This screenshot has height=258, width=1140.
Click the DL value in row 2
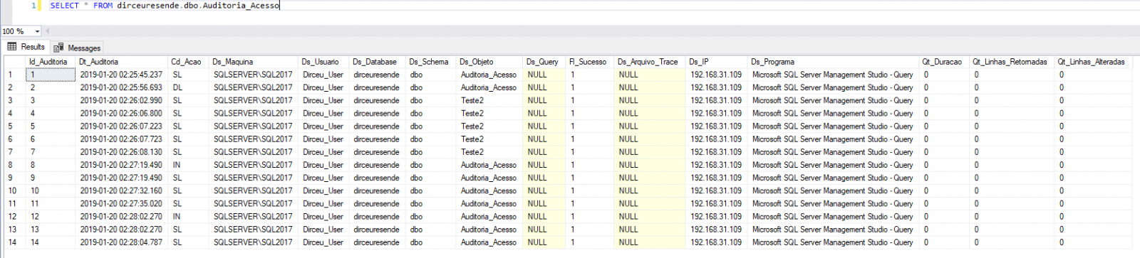pos(177,87)
